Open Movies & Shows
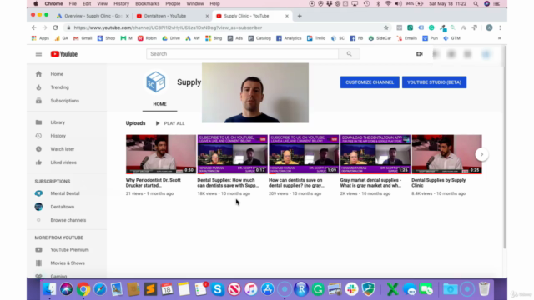The width and height of the screenshot is (534, 300). [67, 263]
